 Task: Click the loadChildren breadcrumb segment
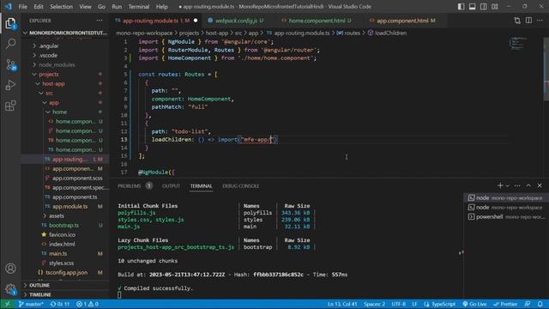[390, 33]
